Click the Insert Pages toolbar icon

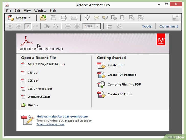click(141, 18)
